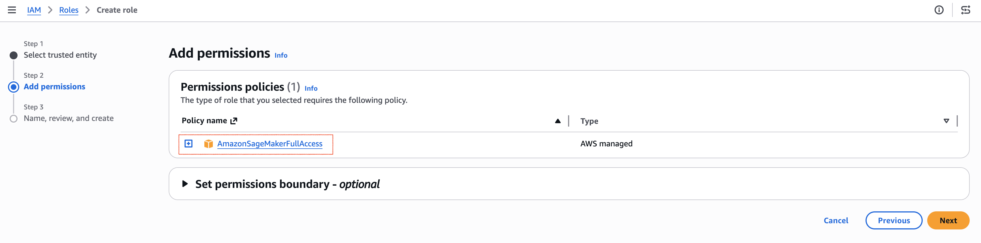Click external link icon beside Policy name
981x243 pixels.
tap(234, 121)
